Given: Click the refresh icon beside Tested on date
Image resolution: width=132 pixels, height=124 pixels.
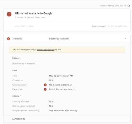Looking at the screenshot, I should click(129, 6).
